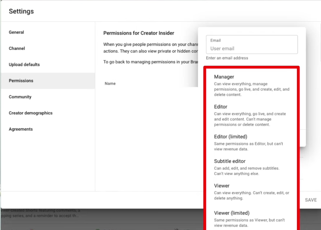Go to Channel settings
This screenshot has width=321, height=230.
coord(17,48)
